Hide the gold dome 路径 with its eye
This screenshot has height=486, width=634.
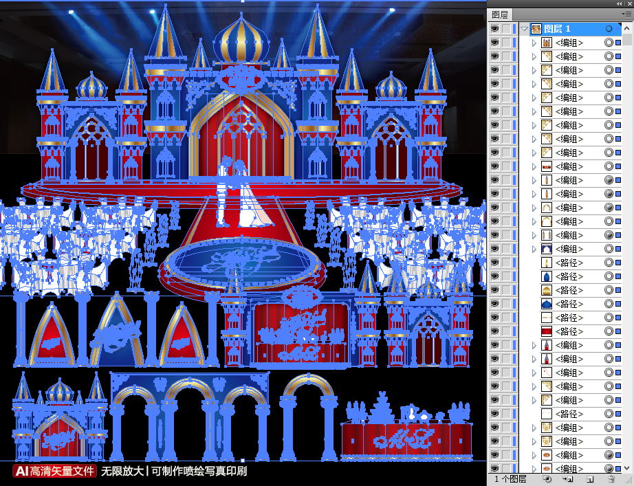click(494, 290)
